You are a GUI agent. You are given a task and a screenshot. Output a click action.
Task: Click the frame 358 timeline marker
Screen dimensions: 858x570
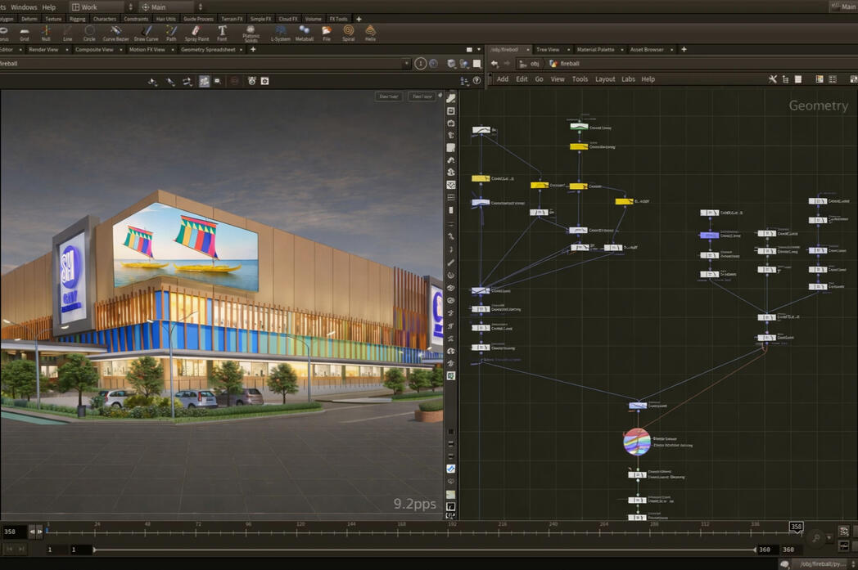(796, 527)
